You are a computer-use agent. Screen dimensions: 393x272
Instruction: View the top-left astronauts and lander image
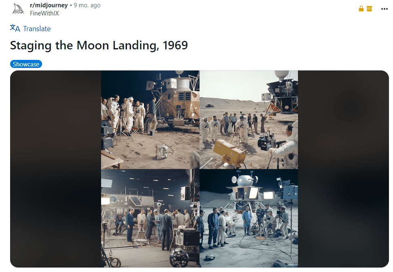150,120
